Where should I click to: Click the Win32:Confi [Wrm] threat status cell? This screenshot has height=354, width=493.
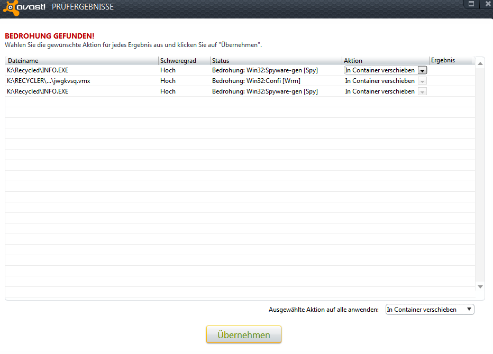pyautogui.click(x=257, y=81)
